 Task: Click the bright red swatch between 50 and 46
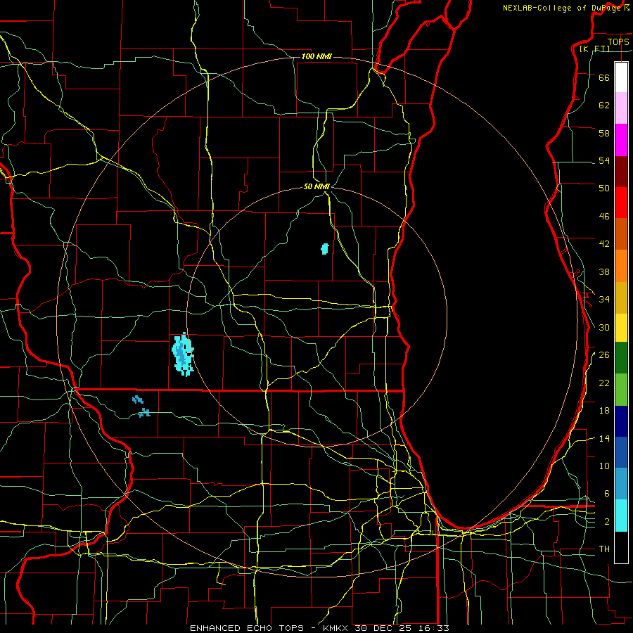pyautogui.click(x=621, y=203)
